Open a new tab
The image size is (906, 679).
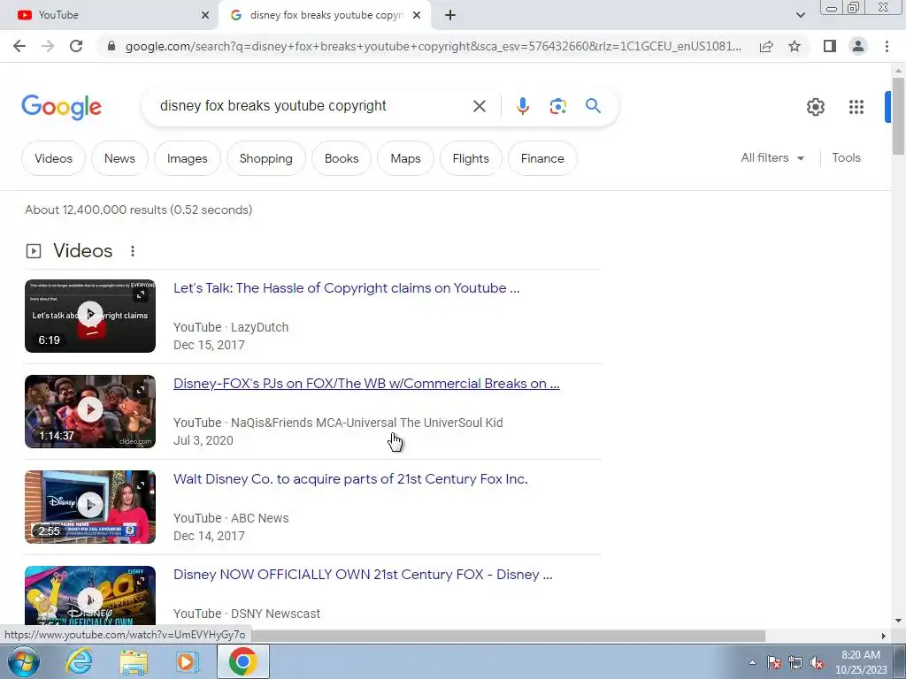pyautogui.click(x=450, y=15)
